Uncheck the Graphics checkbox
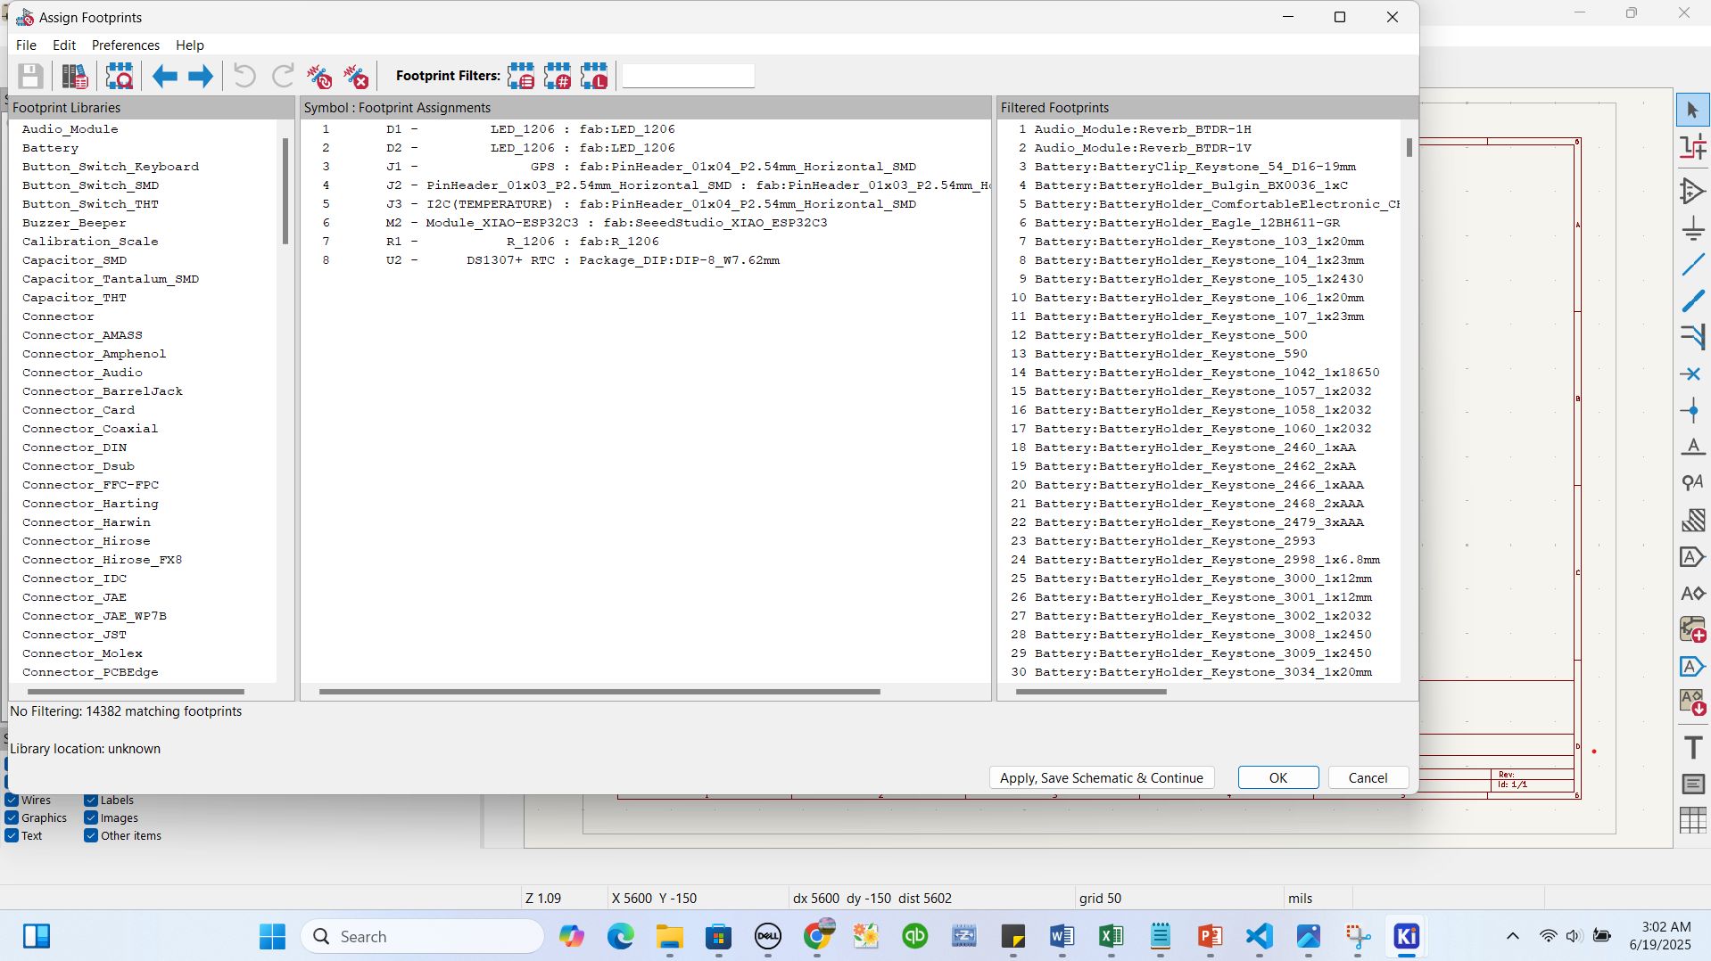 [12, 818]
